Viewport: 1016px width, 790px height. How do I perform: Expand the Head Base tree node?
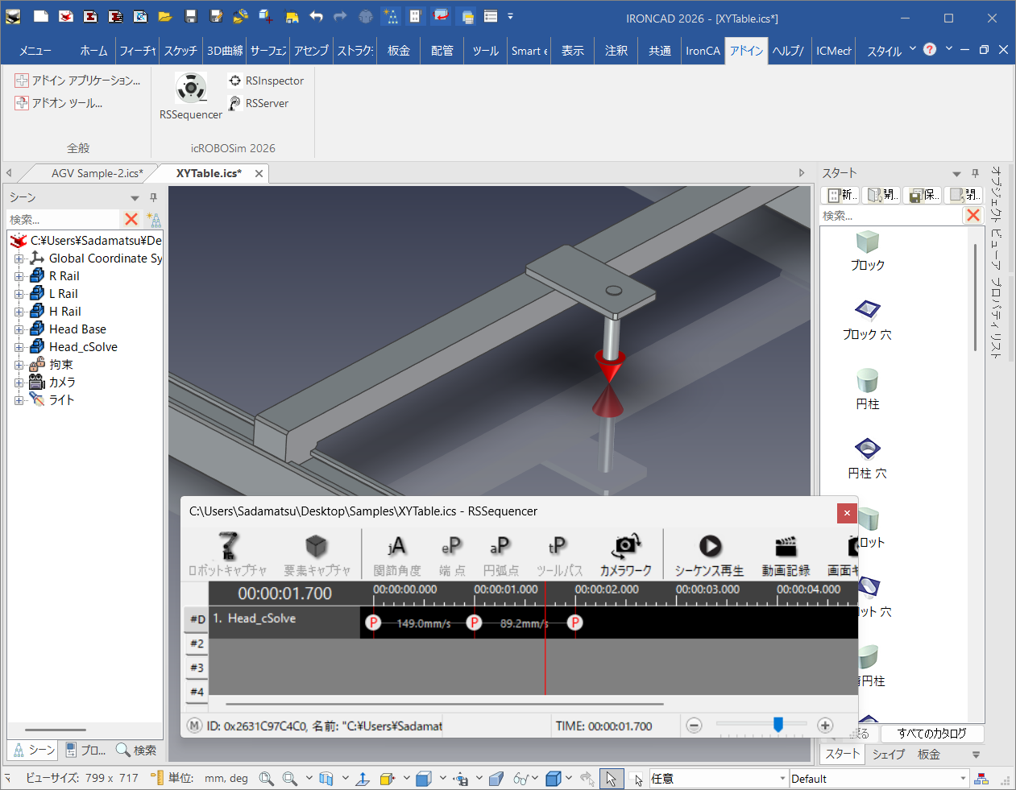point(19,329)
